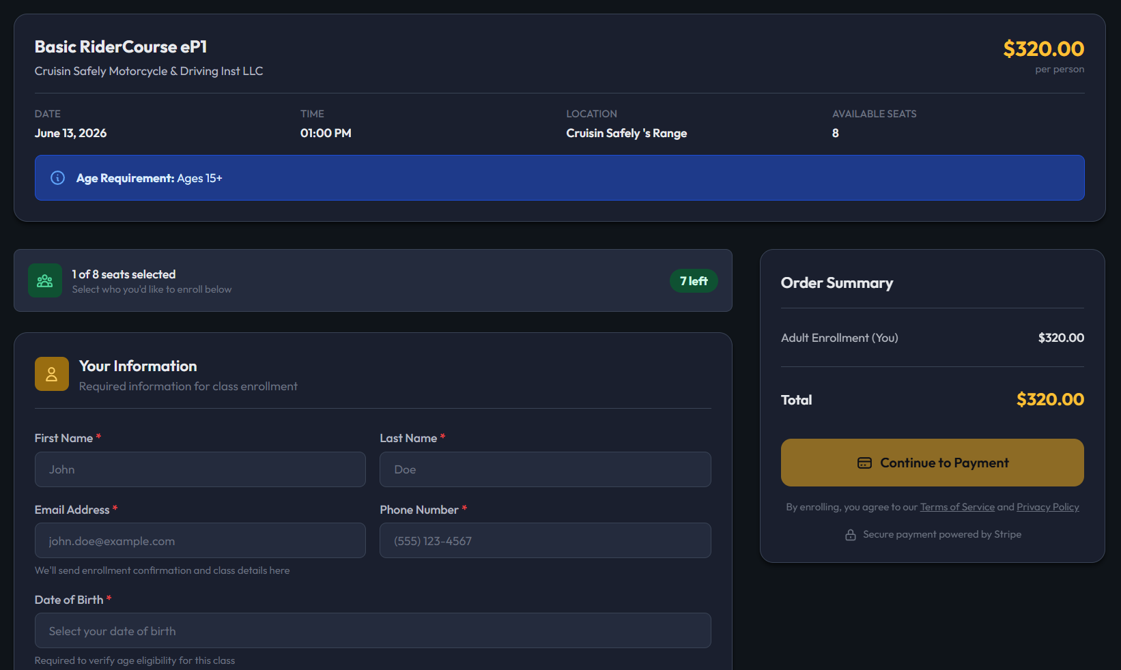Click 'Select who you'd like to enroll below'

coord(152,289)
